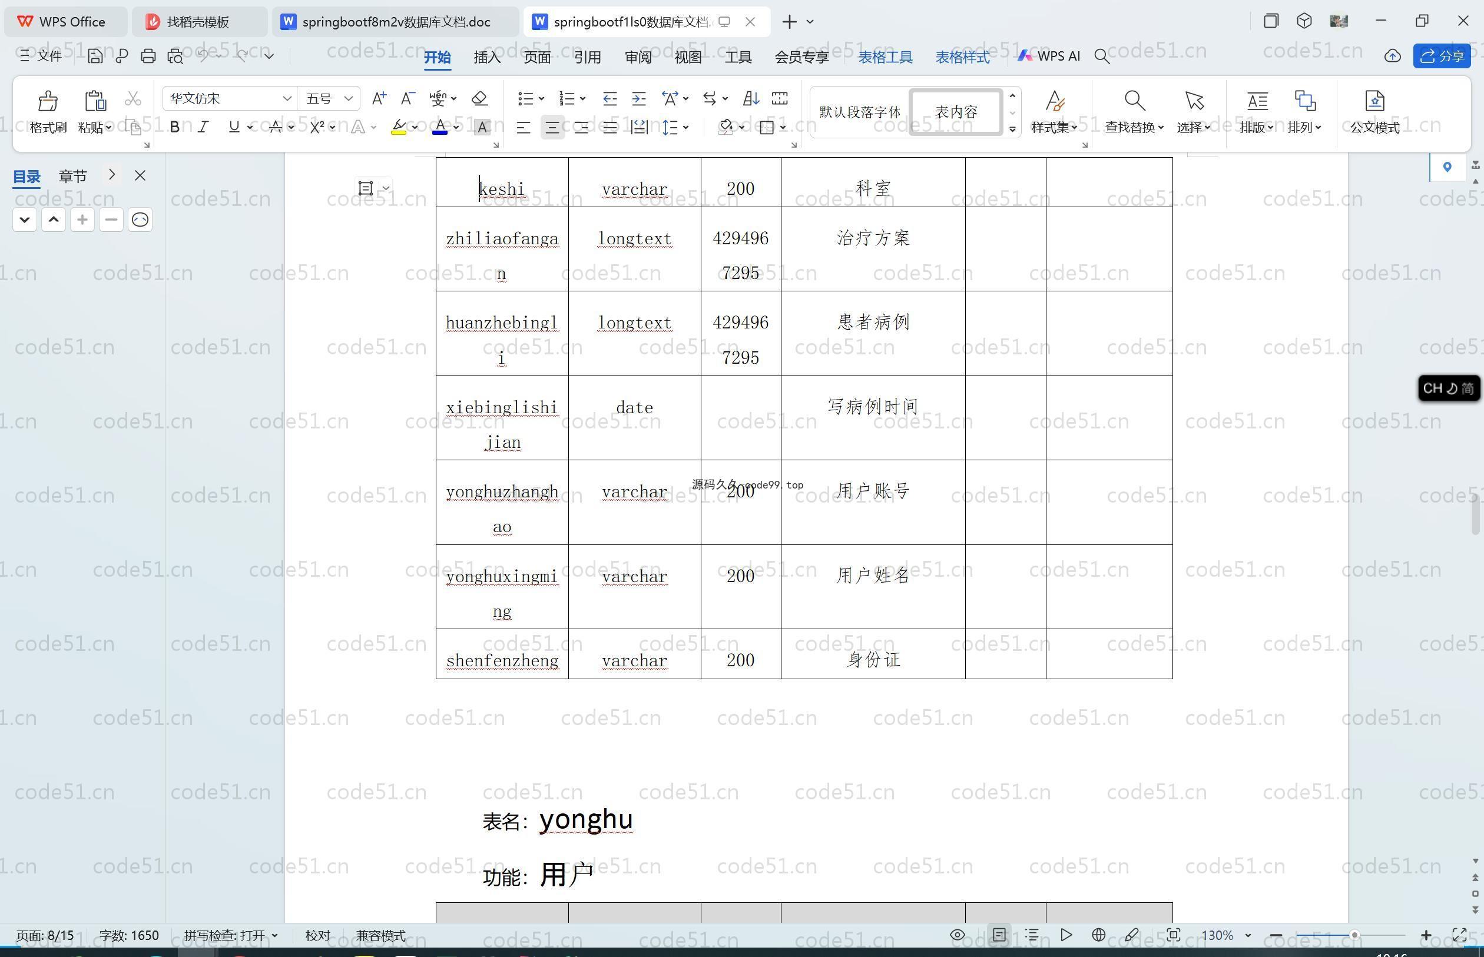Expand the bullet list dropdown arrow
The height and width of the screenshot is (957, 1484).
[x=542, y=99]
